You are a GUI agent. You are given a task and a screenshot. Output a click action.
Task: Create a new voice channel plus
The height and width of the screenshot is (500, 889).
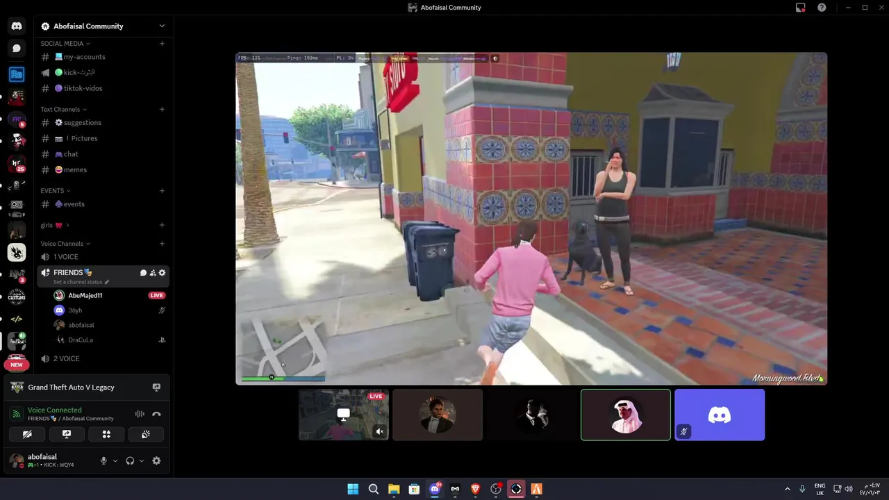coord(162,244)
